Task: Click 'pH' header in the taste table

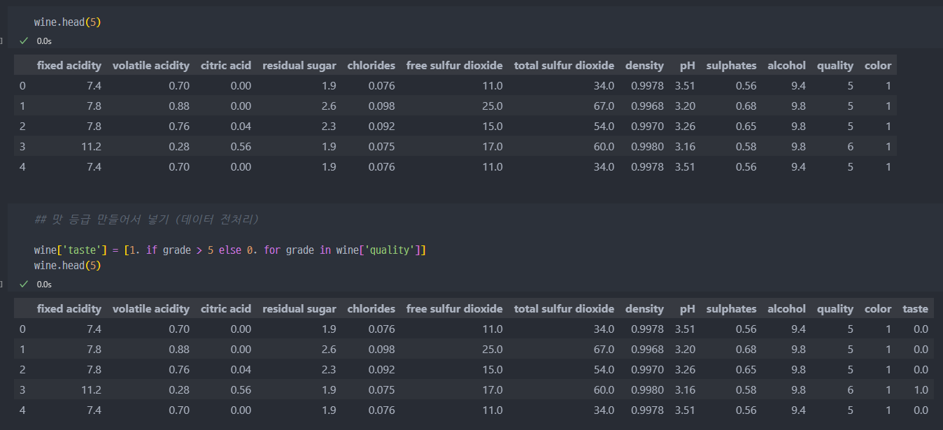Action: pos(688,309)
